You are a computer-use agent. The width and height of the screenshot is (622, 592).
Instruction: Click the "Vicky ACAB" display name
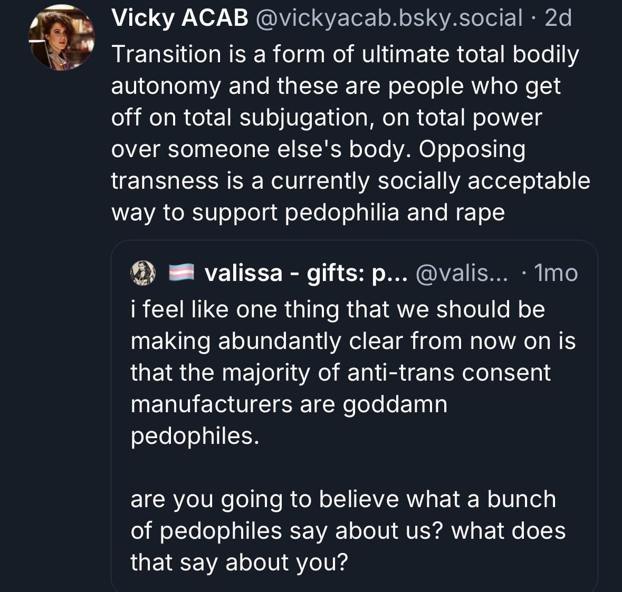[179, 19]
